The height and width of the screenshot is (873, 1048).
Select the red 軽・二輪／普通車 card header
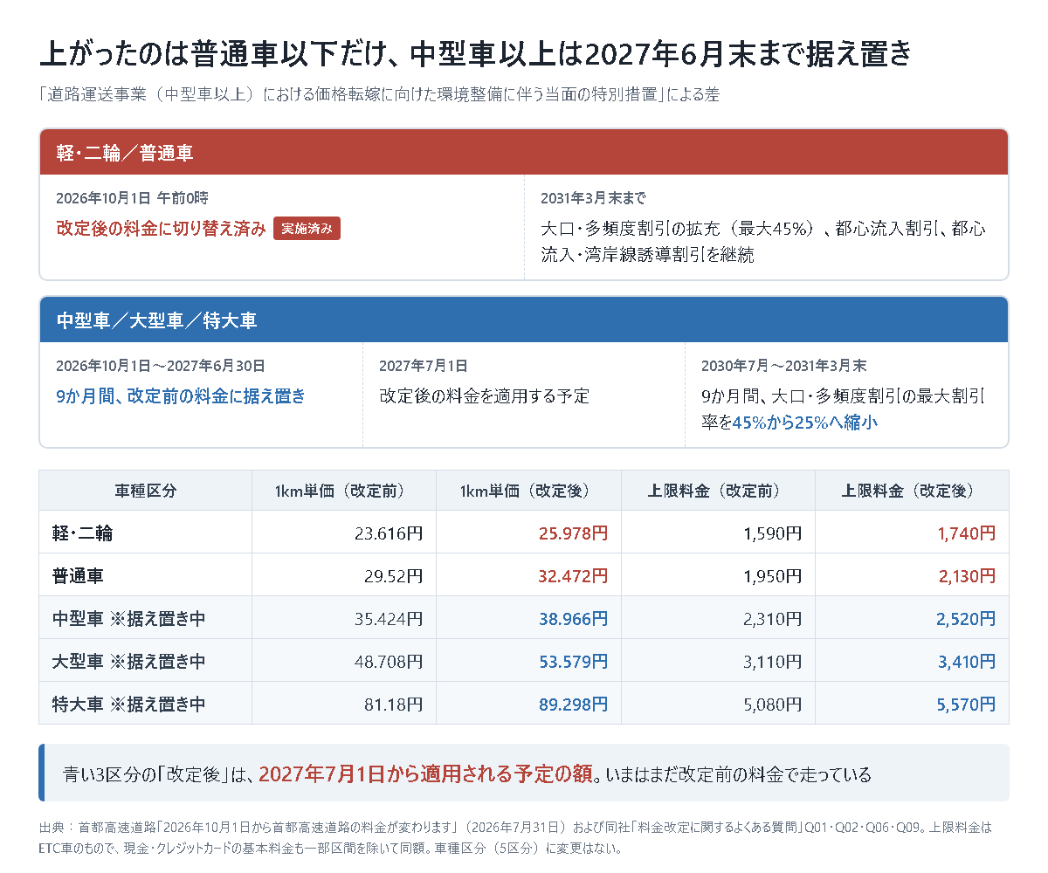pos(524,153)
